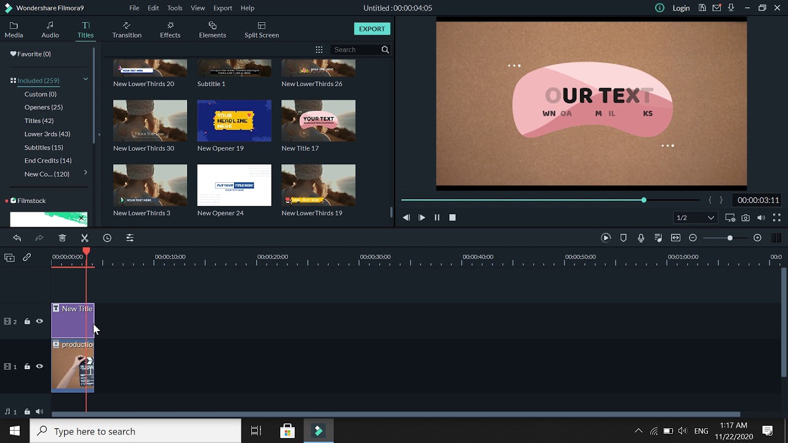Image resolution: width=788 pixels, height=443 pixels.
Task: Switch to the Transition tab
Action: [x=127, y=30]
